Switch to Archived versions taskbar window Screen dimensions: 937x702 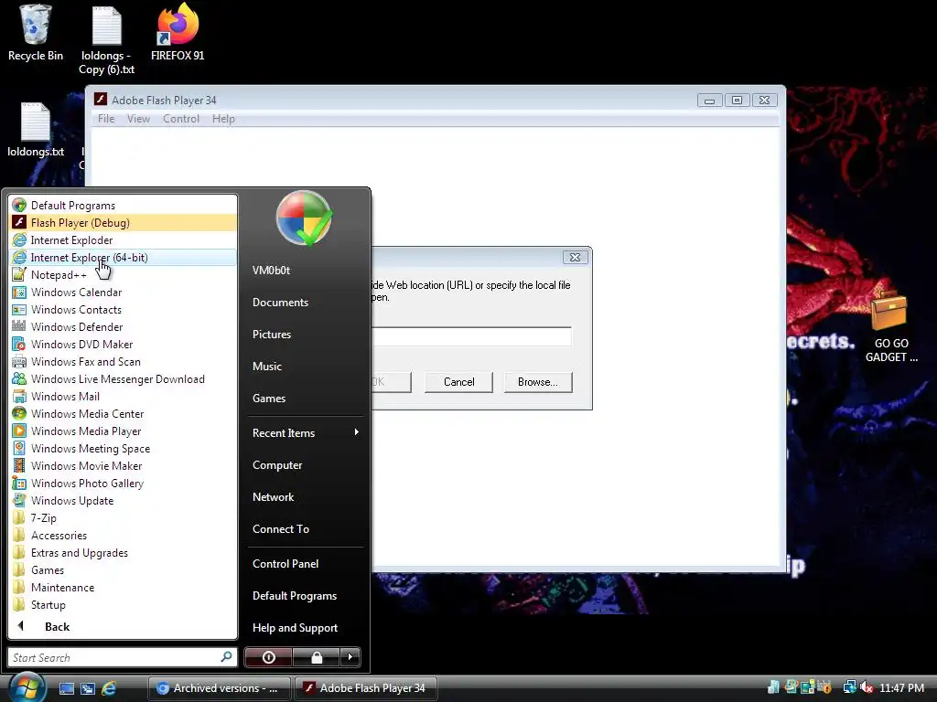[x=219, y=688]
